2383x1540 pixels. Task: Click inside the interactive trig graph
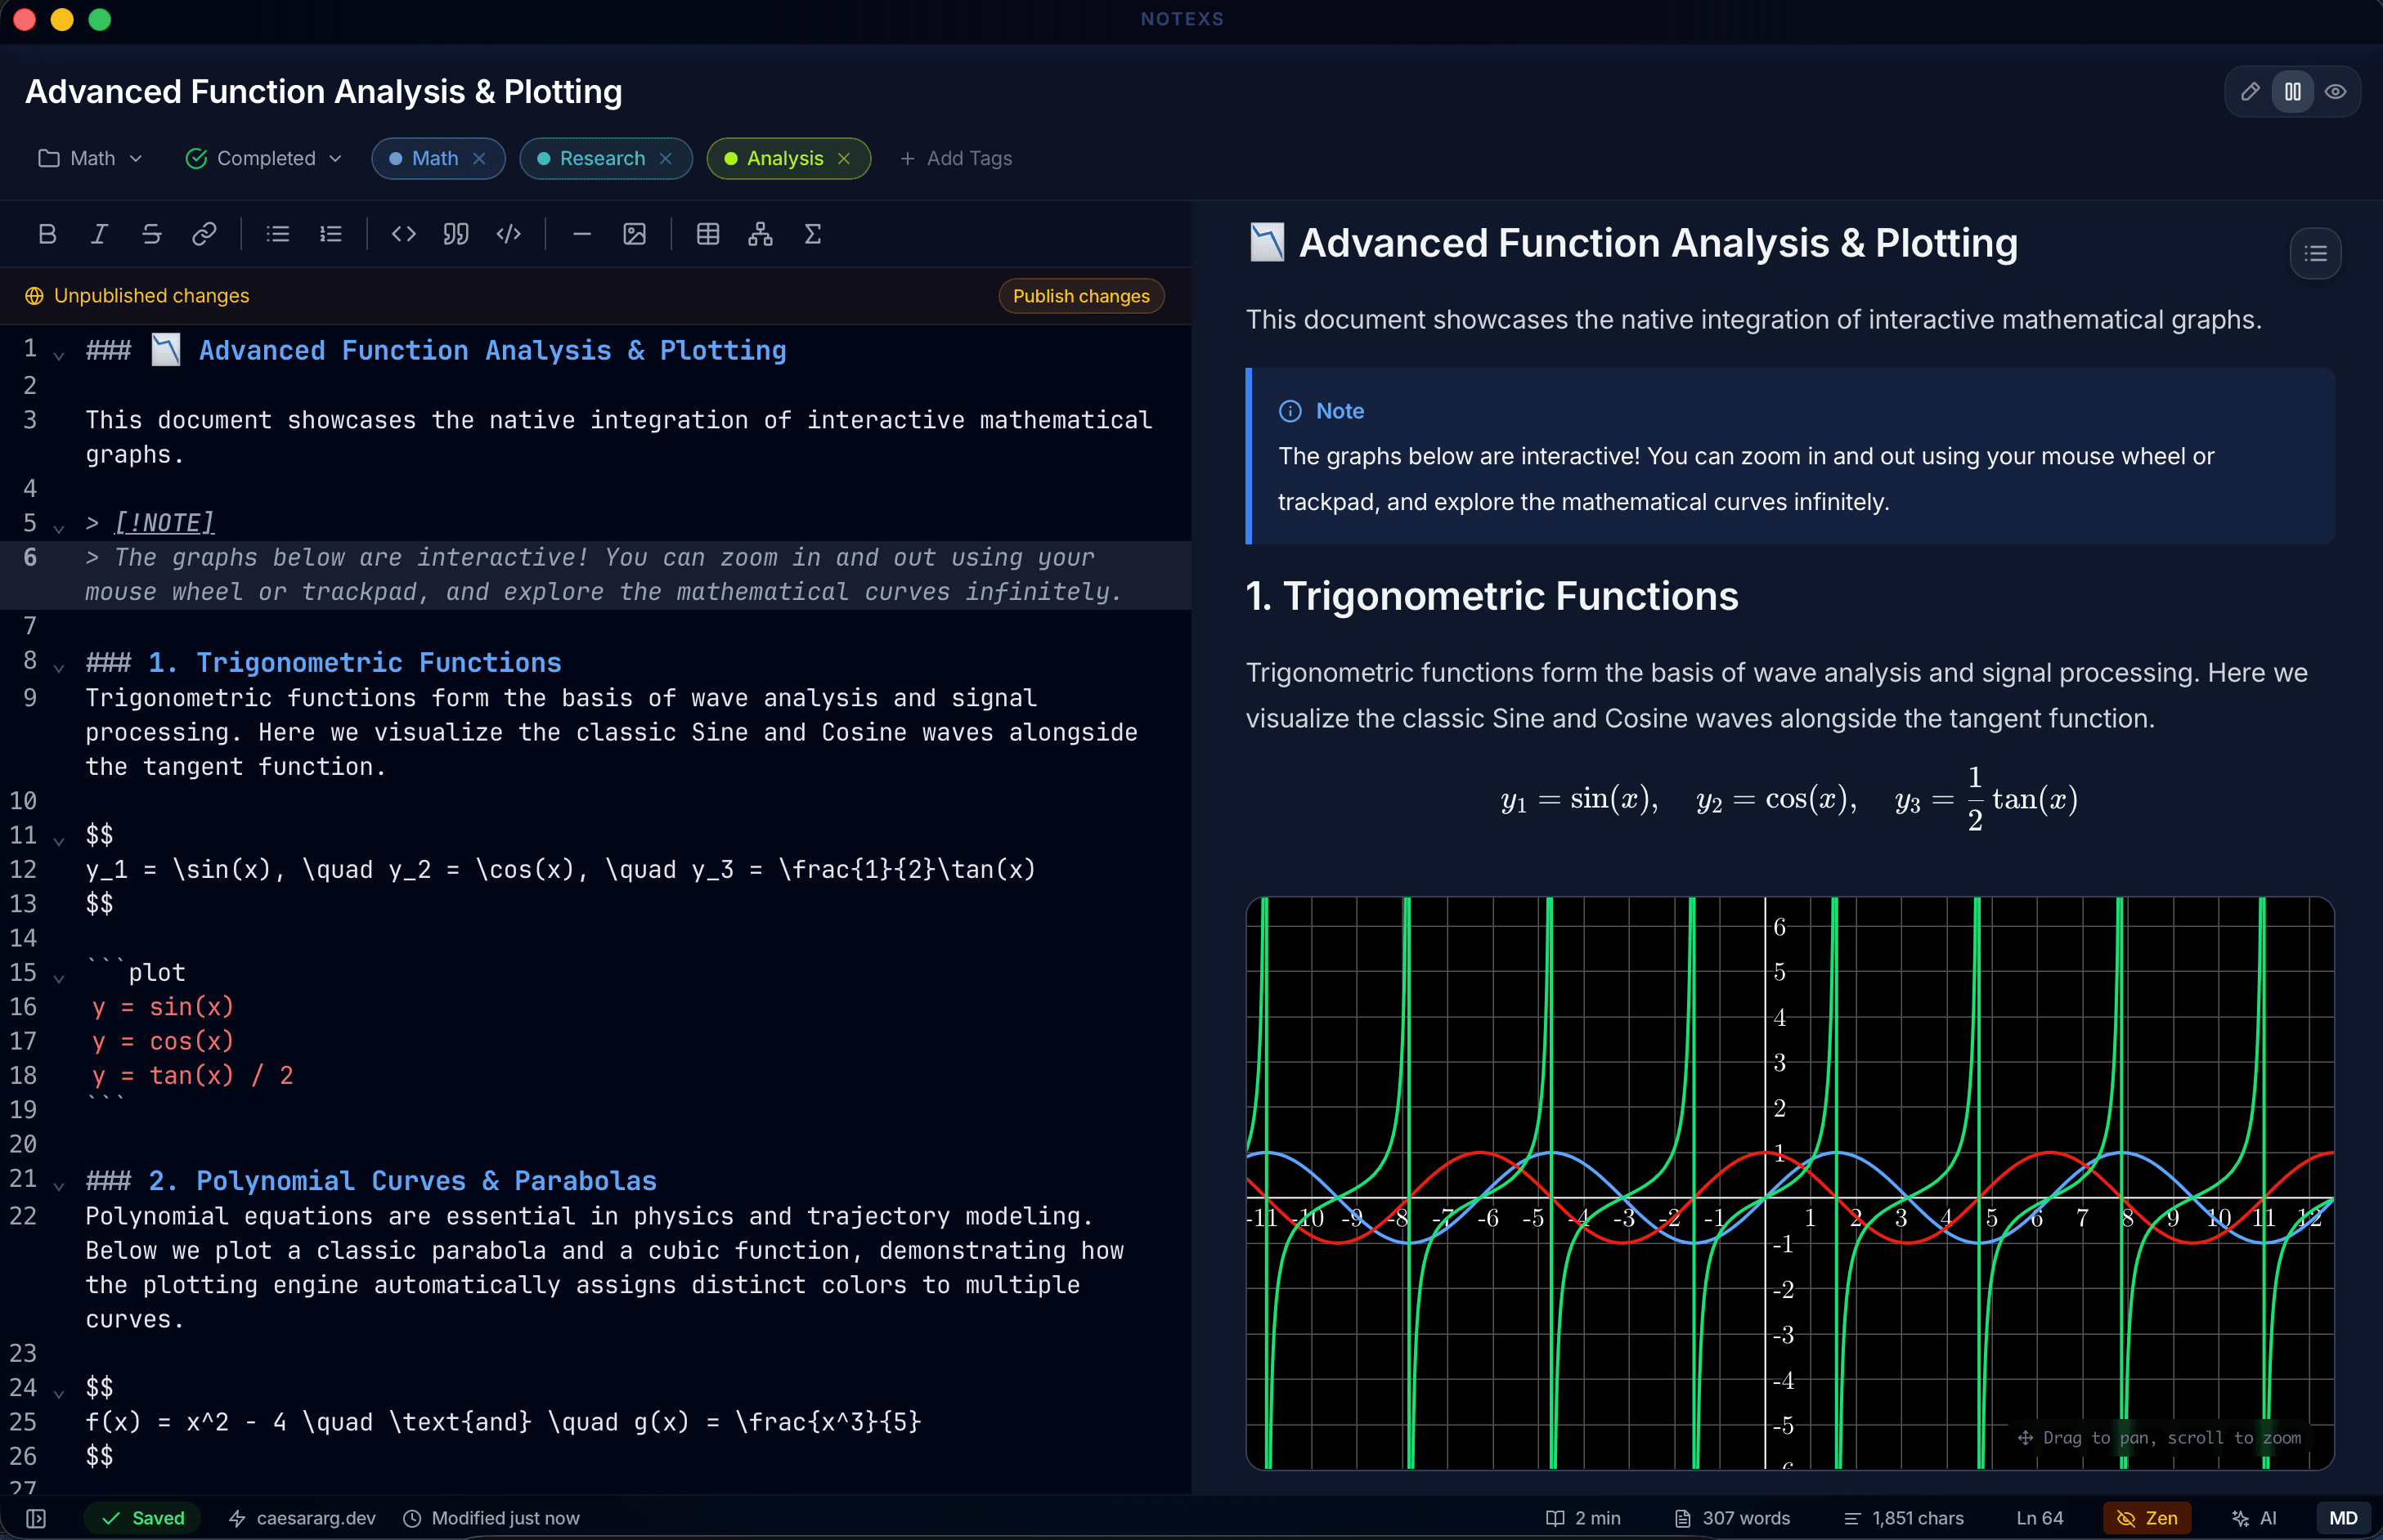[x=1790, y=1183]
